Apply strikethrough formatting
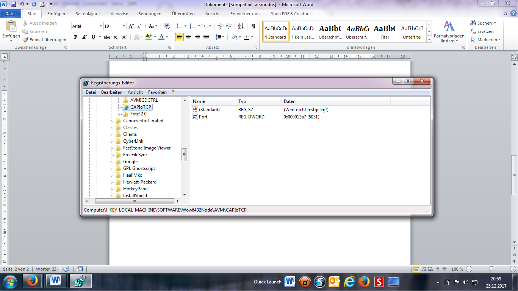518x291 pixels. point(107,37)
